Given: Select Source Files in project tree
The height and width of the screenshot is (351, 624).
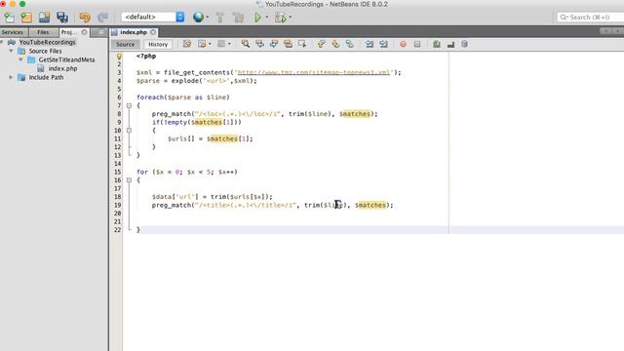Looking at the screenshot, I should click(45, 51).
